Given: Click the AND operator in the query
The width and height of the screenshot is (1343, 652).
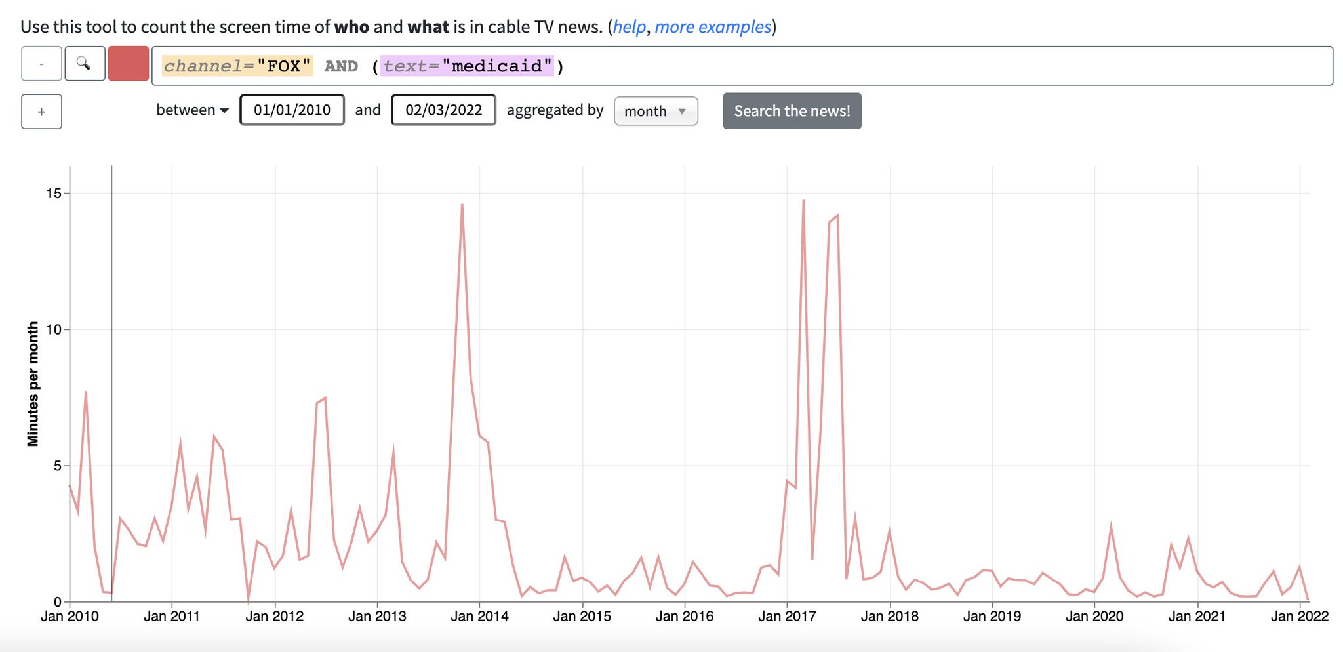Looking at the screenshot, I should tap(341, 66).
